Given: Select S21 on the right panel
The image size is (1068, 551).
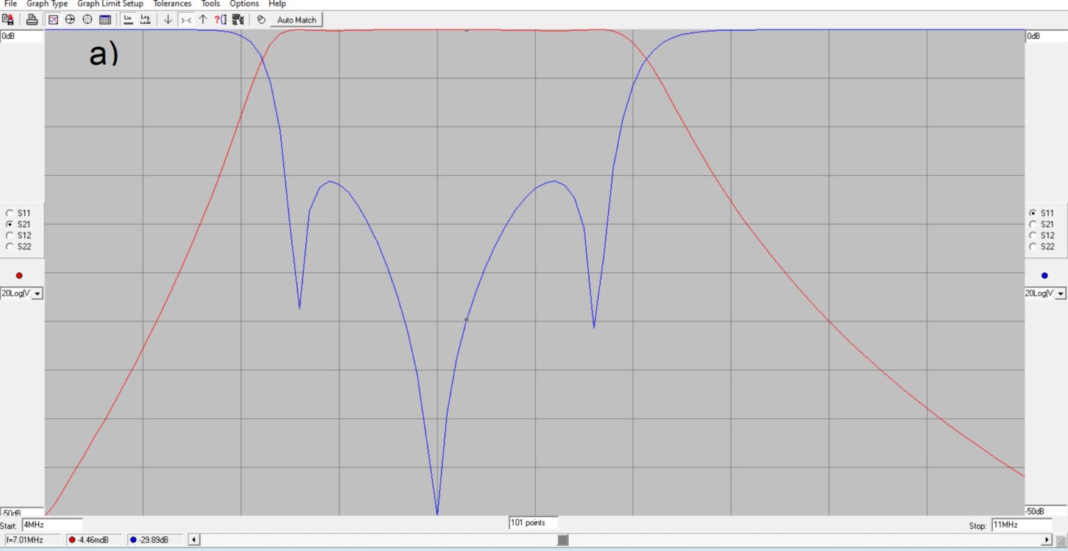Looking at the screenshot, I should pos(1033,224).
